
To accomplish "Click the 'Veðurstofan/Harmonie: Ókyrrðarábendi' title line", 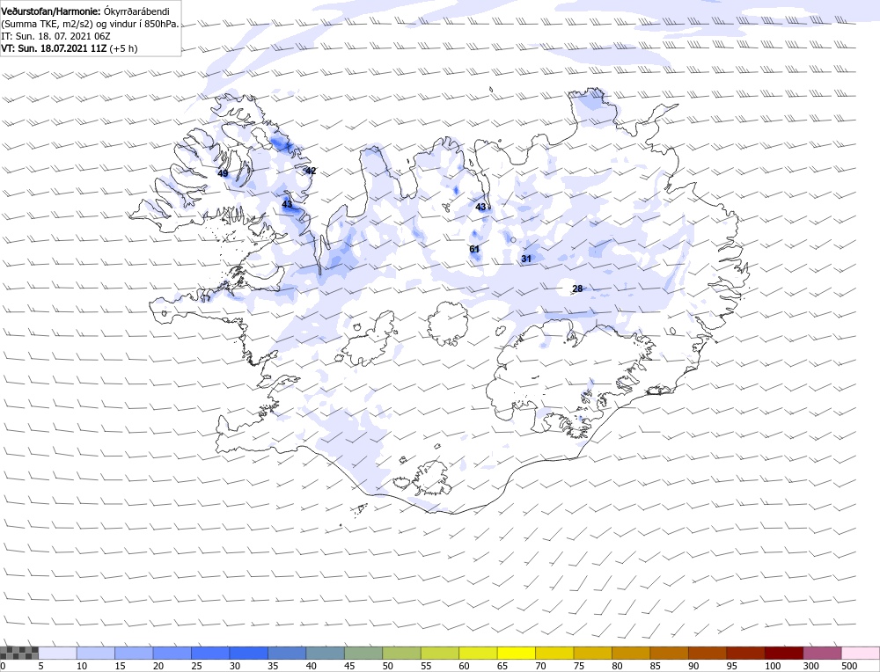I will pyautogui.click(x=85, y=11).
